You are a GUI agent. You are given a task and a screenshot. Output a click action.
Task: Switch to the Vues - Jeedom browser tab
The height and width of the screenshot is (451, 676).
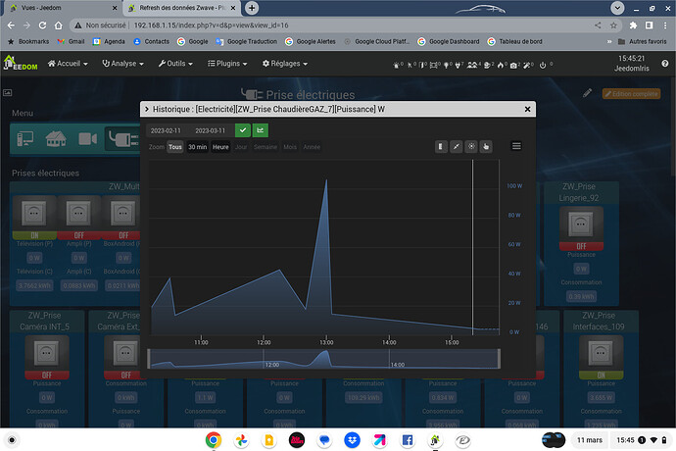pyautogui.click(x=62, y=8)
